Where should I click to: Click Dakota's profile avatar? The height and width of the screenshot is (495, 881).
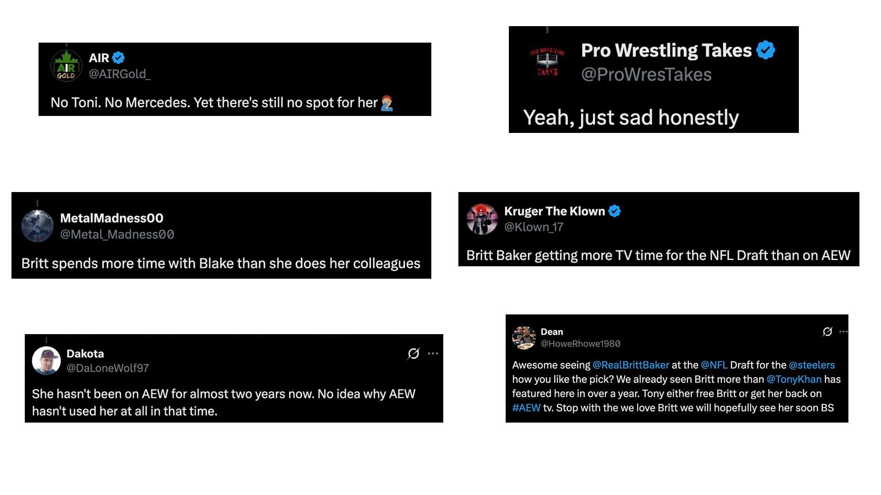click(x=46, y=360)
